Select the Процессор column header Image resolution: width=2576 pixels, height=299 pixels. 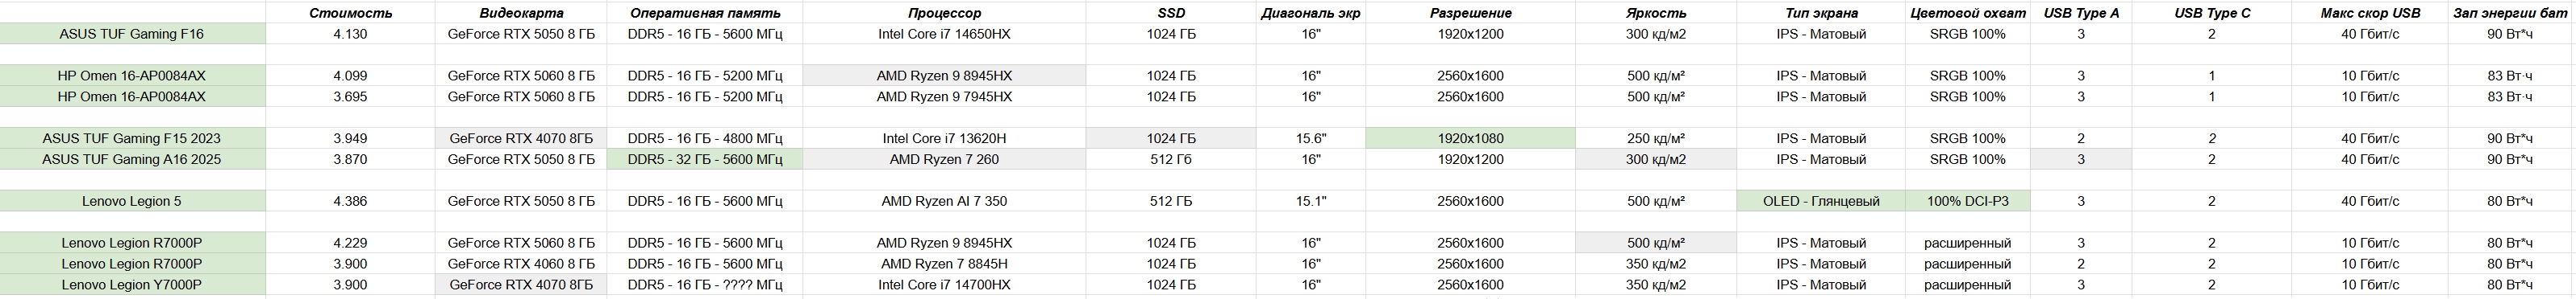[944, 13]
